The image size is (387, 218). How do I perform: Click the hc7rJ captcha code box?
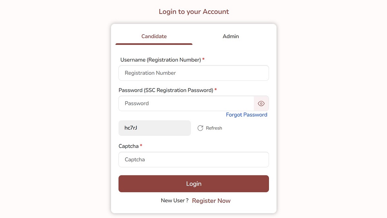tap(154, 128)
